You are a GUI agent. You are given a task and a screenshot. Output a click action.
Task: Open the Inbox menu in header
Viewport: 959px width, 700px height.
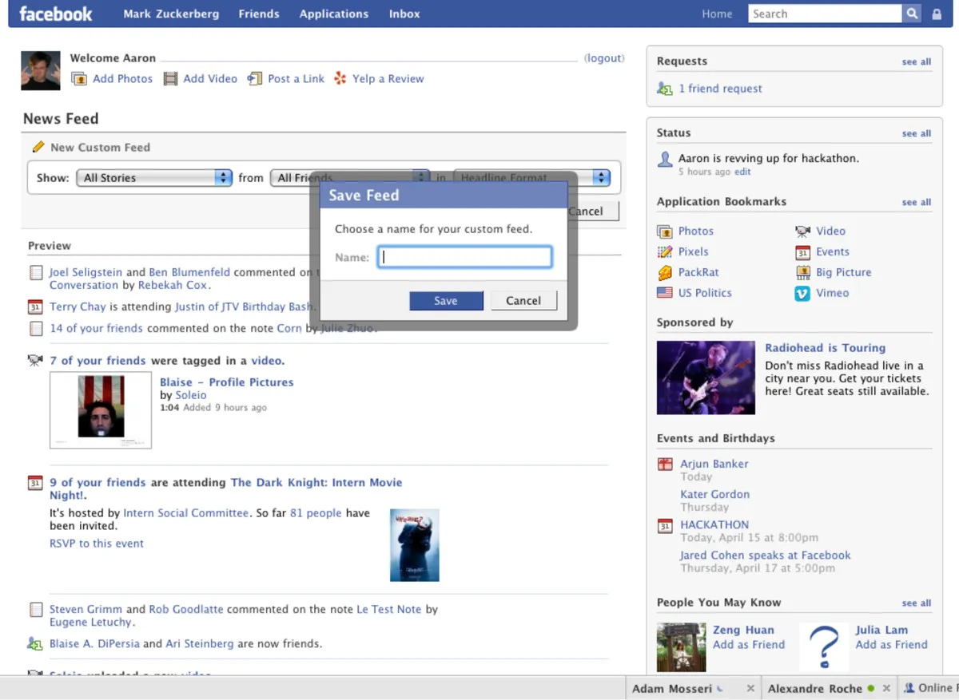coord(404,14)
